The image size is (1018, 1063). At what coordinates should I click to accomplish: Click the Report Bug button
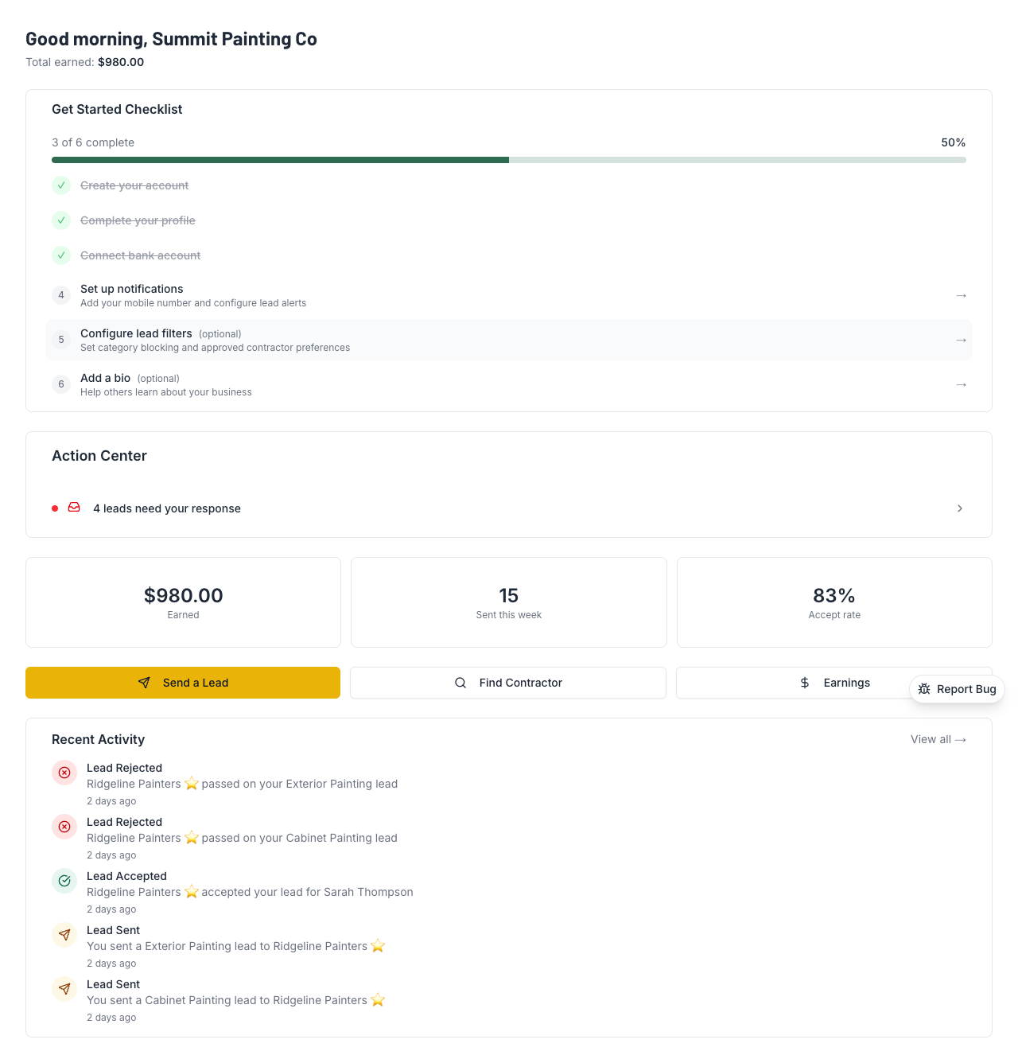pos(957,689)
